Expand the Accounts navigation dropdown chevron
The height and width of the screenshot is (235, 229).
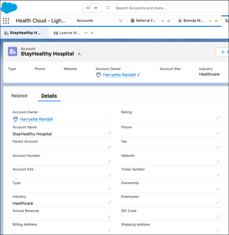click(121, 21)
